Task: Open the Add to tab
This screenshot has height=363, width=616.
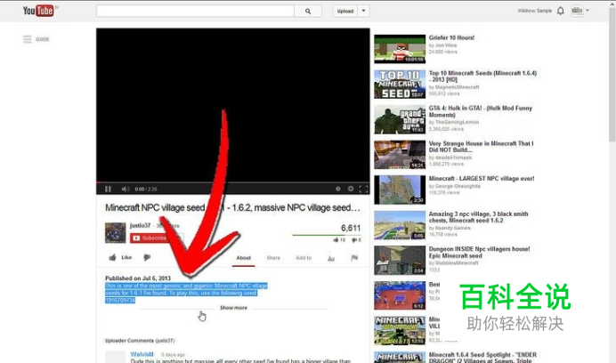Action: pyautogui.click(x=304, y=258)
